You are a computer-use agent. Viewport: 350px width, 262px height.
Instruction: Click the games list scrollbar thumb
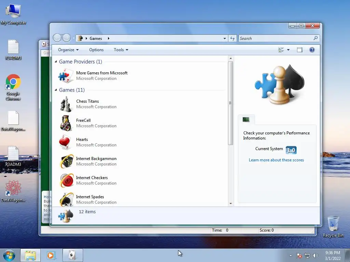click(x=231, y=103)
